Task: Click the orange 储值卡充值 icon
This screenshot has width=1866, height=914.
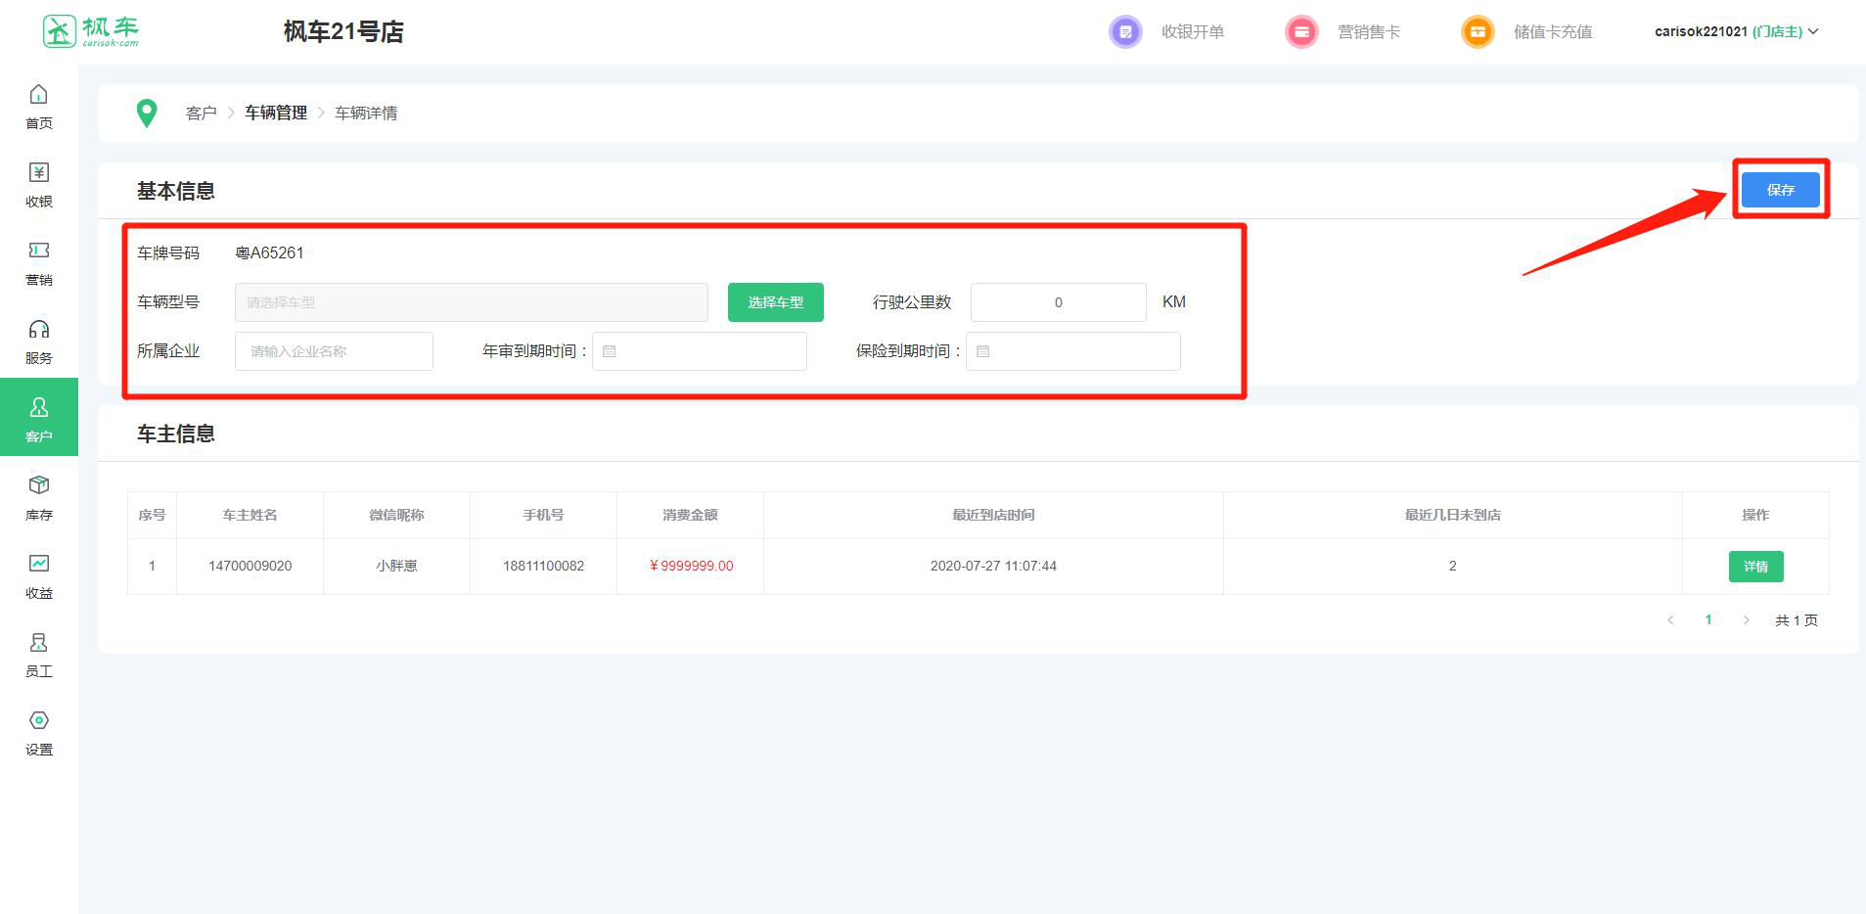Action: click(x=1478, y=31)
